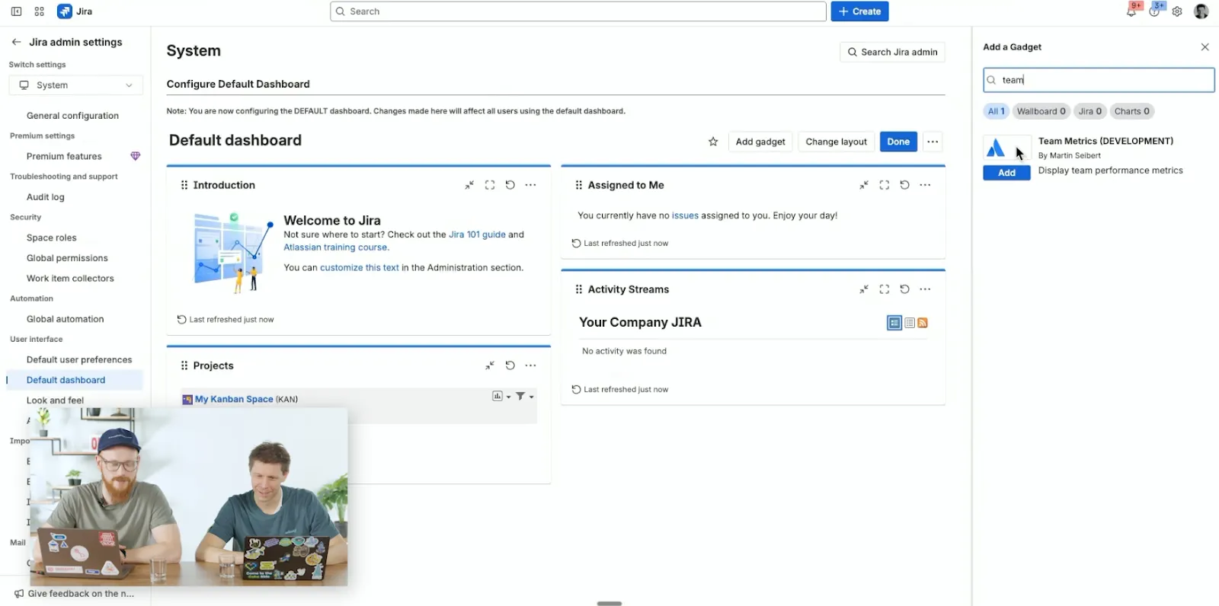Screen dimensions: 1219x606
Task: Toggle the sidebar collapse icon
Action: pos(16,11)
